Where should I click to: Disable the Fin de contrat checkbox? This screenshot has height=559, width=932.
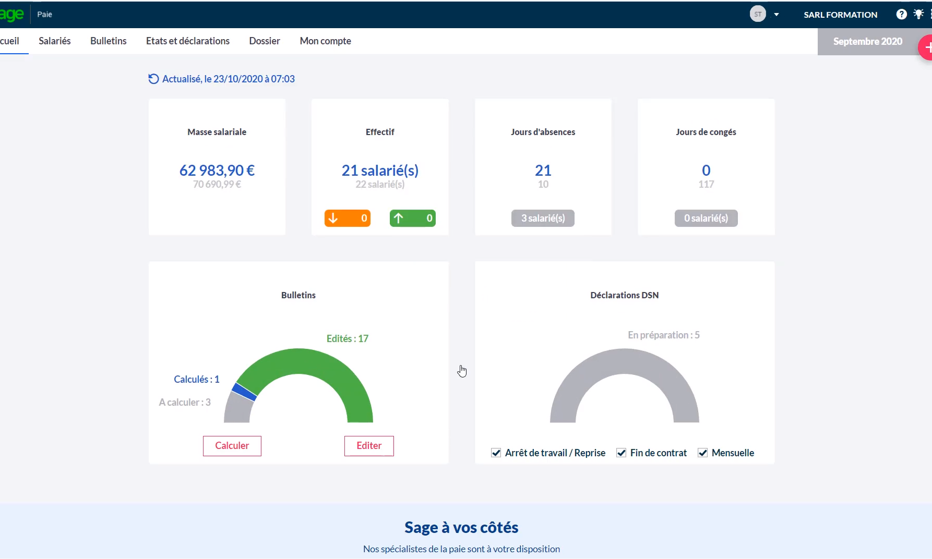tap(621, 453)
